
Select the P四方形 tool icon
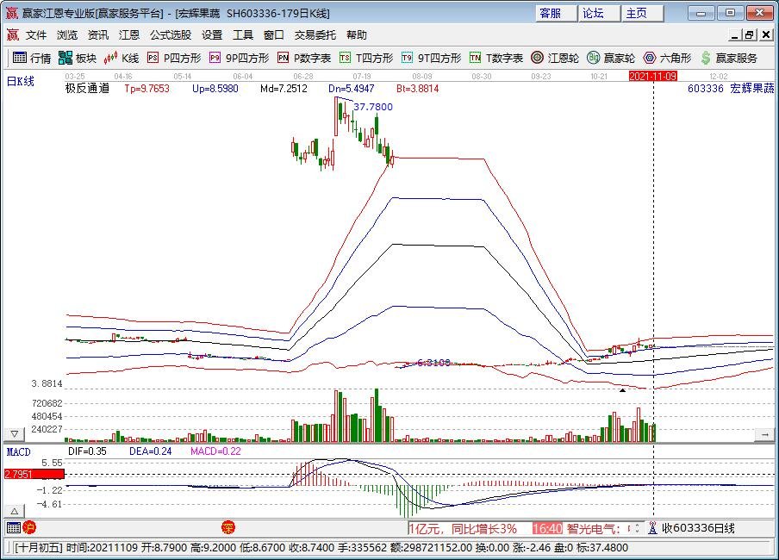pos(153,58)
